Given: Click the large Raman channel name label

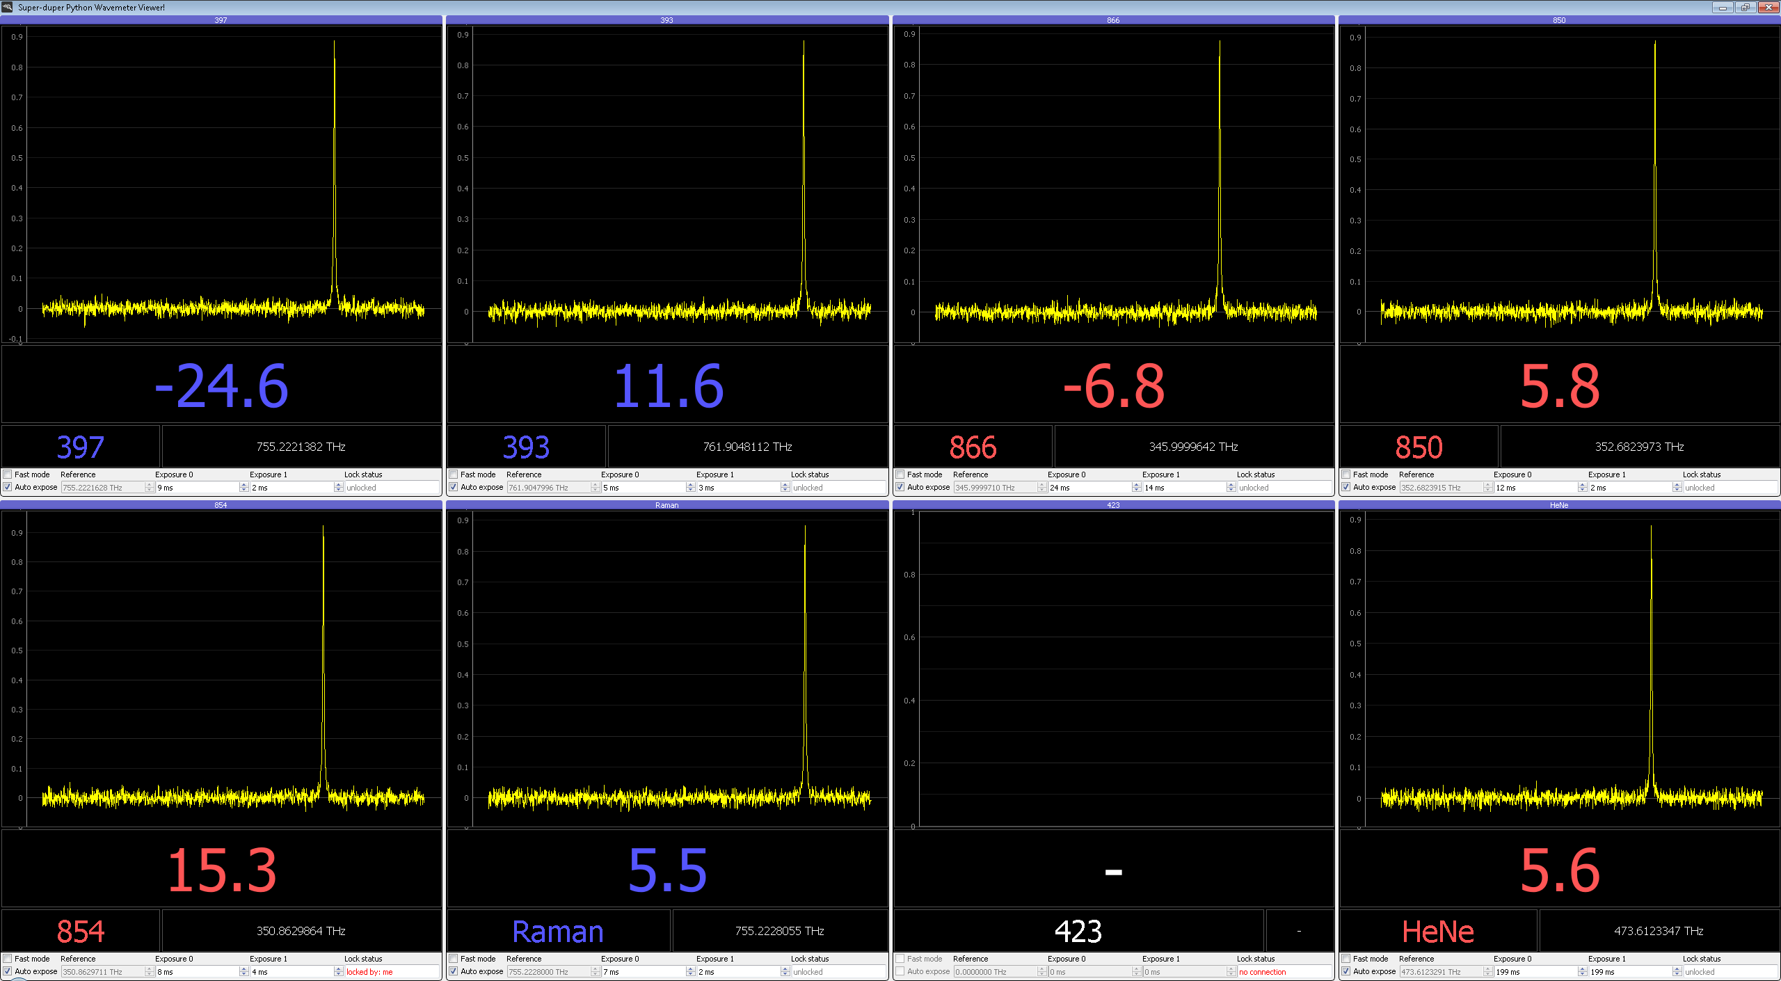Looking at the screenshot, I should click(x=558, y=932).
